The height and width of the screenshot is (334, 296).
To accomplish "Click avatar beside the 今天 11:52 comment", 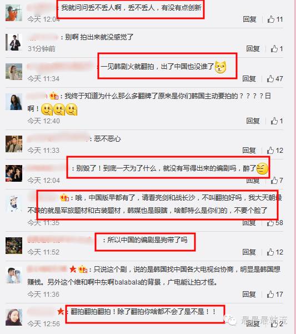I will click(x=14, y=246).
